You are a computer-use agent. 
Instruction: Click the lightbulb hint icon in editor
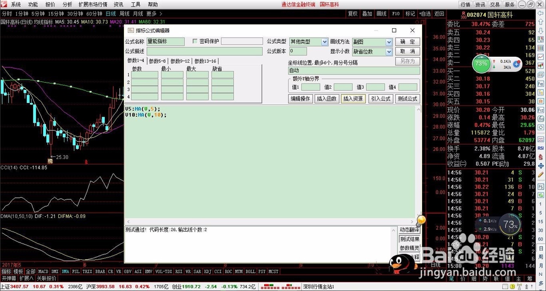pos(420,220)
